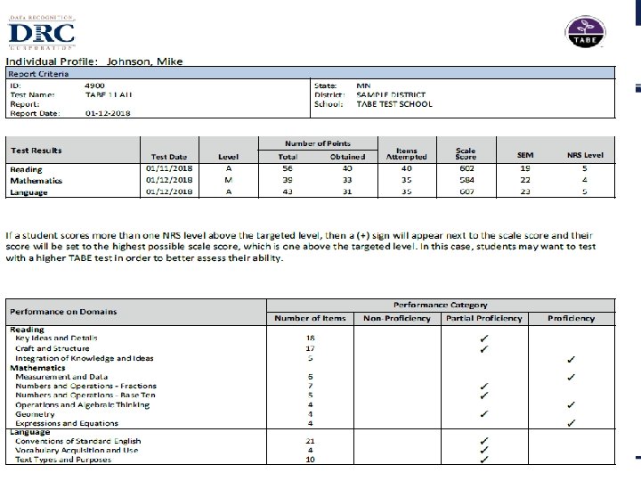Select the Report Criteria header bar
This screenshot has height=481, width=641.
311,74
